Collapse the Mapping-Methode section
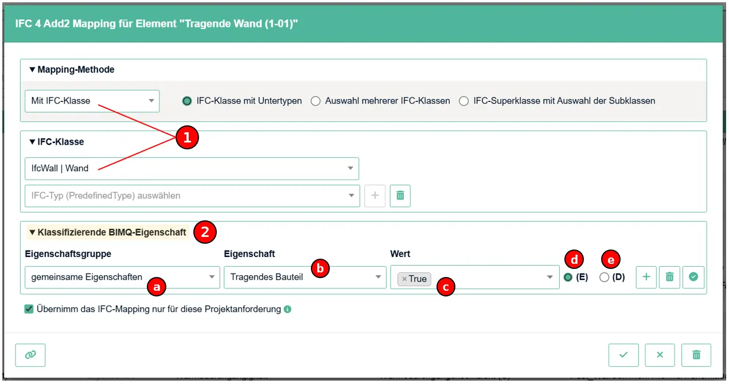Screen dimensions: 729x384 [33, 70]
